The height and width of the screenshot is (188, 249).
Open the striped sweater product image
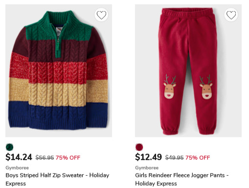tap(59, 71)
